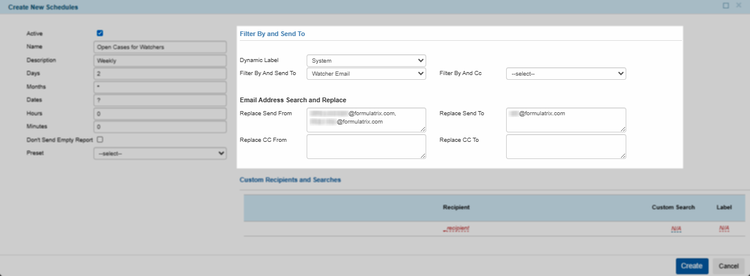The height and width of the screenshot is (276, 750).
Task: Focus the Replace CC From textarea
Action: coord(366,147)
